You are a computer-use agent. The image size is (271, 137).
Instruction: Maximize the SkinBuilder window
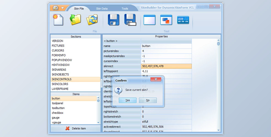(206, 7)
